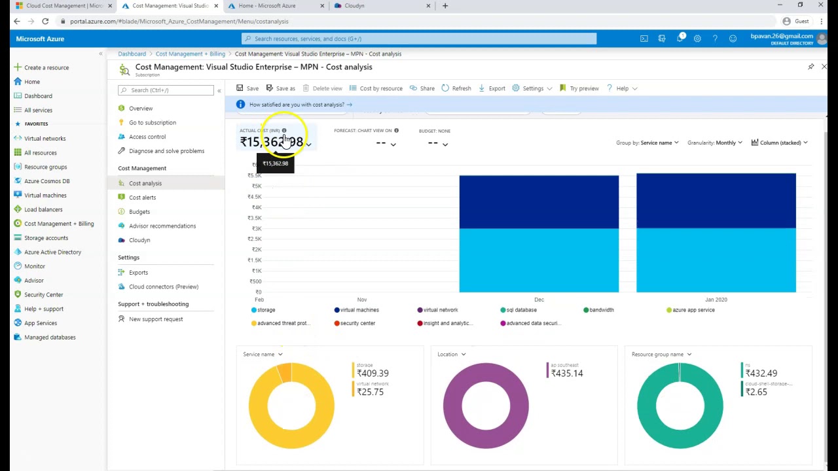
Task: Open directory and subscription filter icon
Action: (x=662, y=39)
